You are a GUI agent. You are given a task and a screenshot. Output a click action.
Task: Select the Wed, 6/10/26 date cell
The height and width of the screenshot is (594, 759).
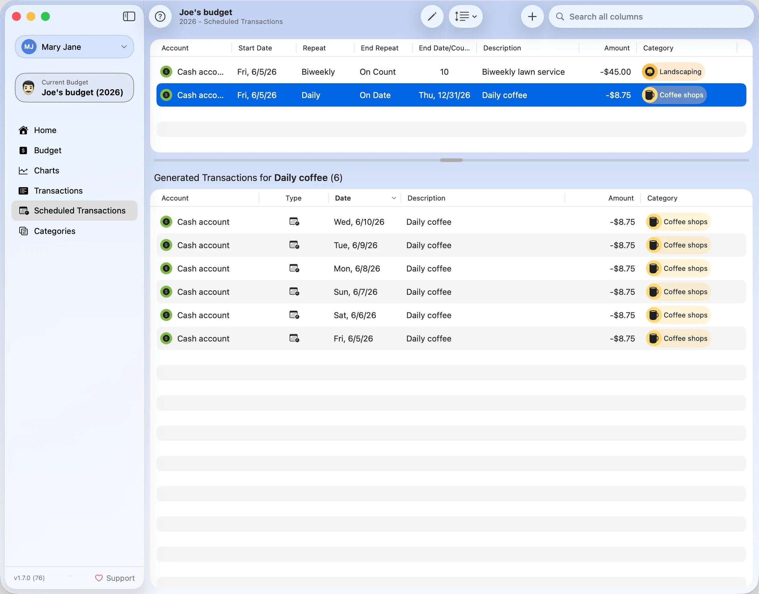[359, 222]
